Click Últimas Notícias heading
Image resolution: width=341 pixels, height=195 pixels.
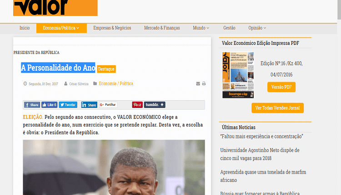(x=239, y=127)
